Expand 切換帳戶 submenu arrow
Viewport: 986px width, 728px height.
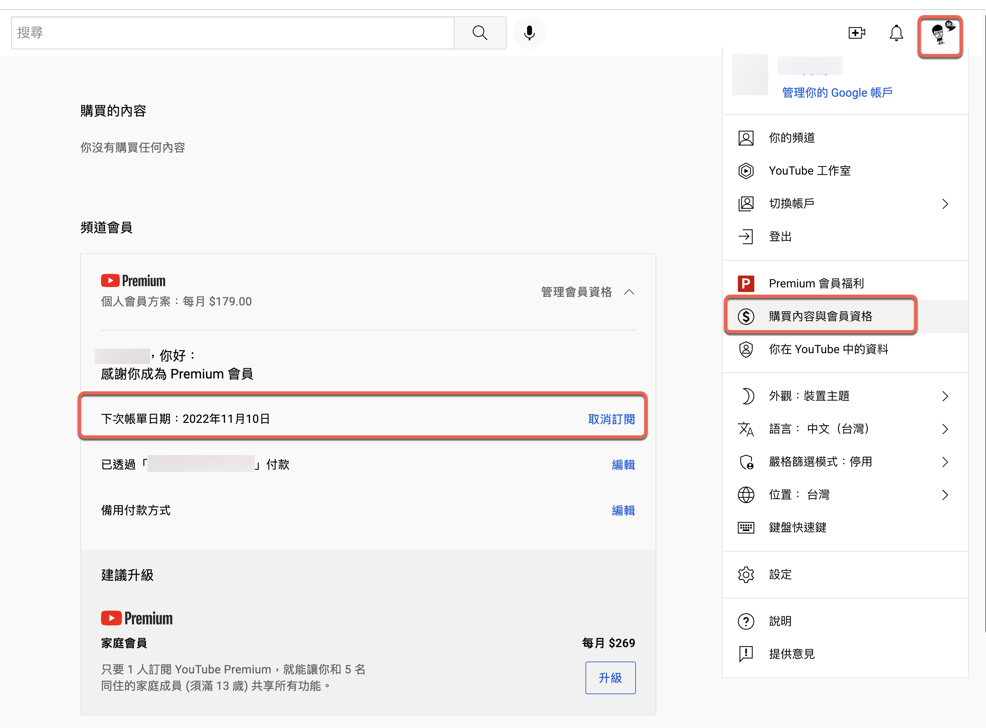click(x=945, y=204)
